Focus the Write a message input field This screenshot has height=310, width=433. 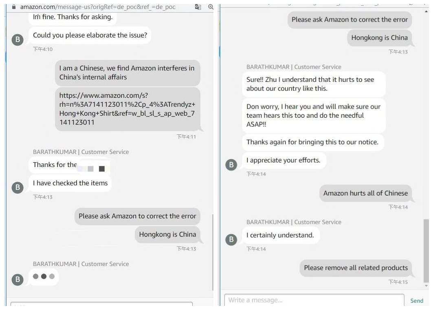click(314, 300)
